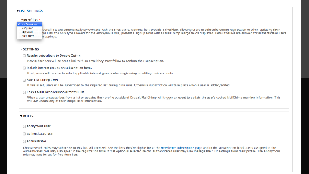Viewport: 309px width, 174px height.
Task: Open the newsletter subscription page link
Action: (182, 148)
